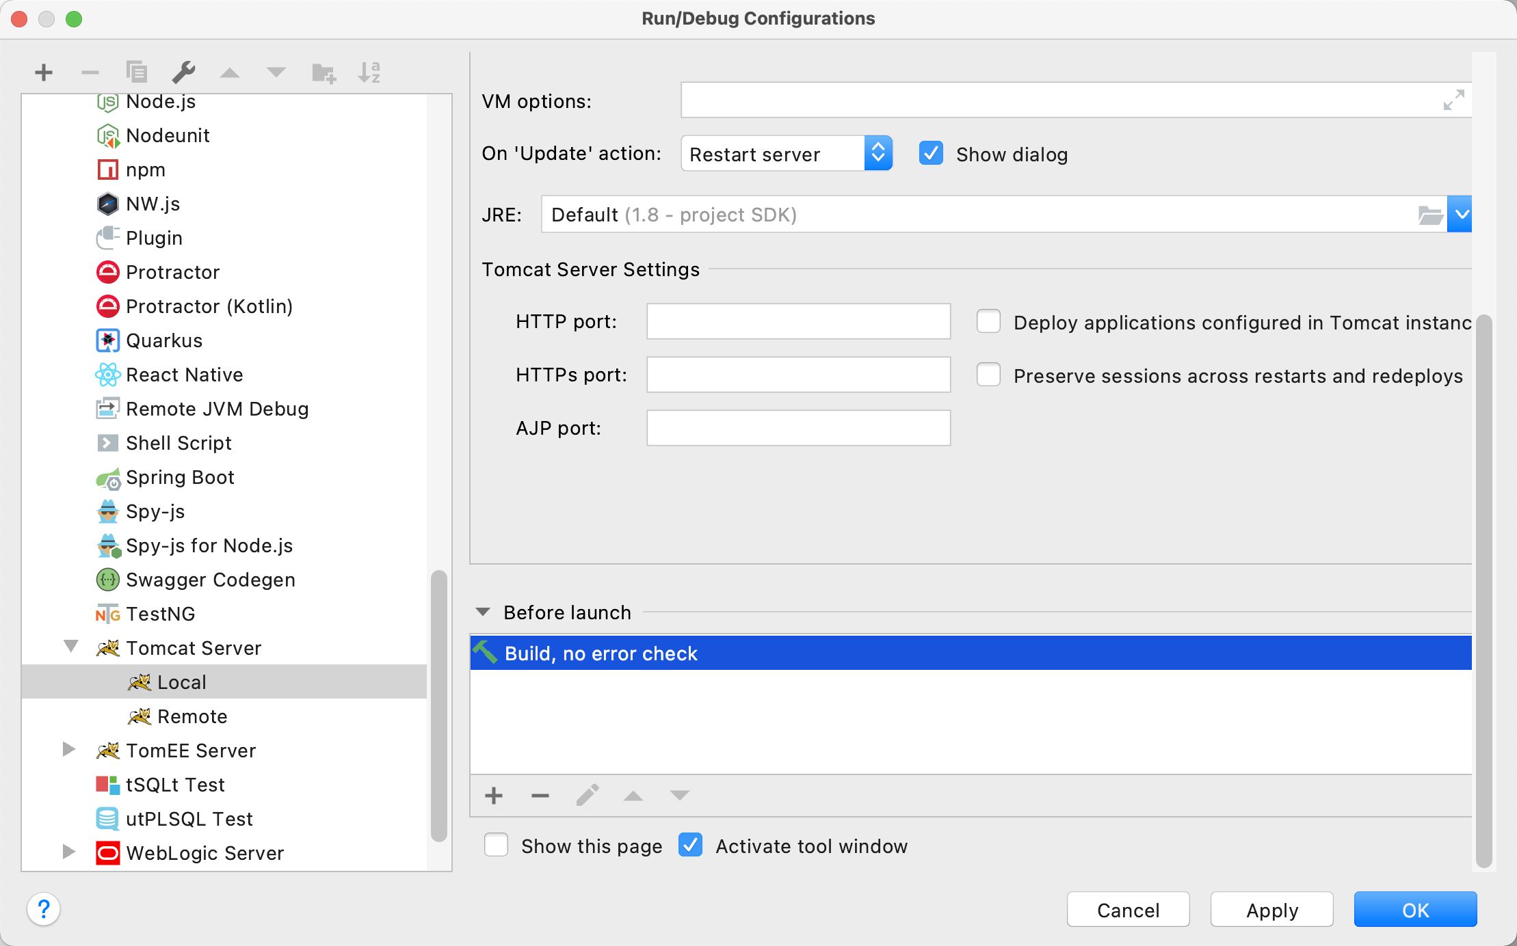The height and width of the screenshot is (946, 1517).
Task: Click the Copy Configuration icon
Action: (x=137, y=72)
